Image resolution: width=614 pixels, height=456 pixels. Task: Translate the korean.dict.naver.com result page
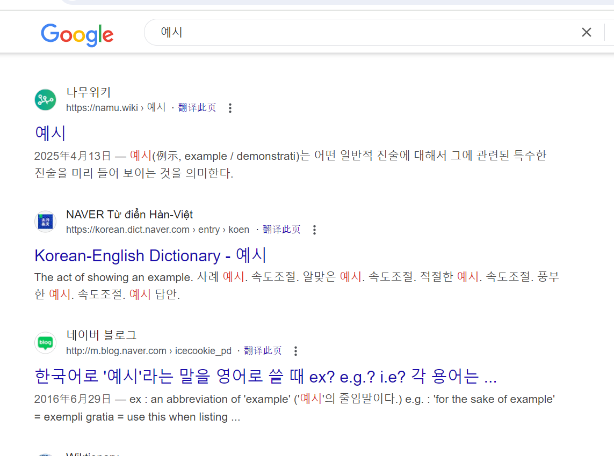(281, 230)
